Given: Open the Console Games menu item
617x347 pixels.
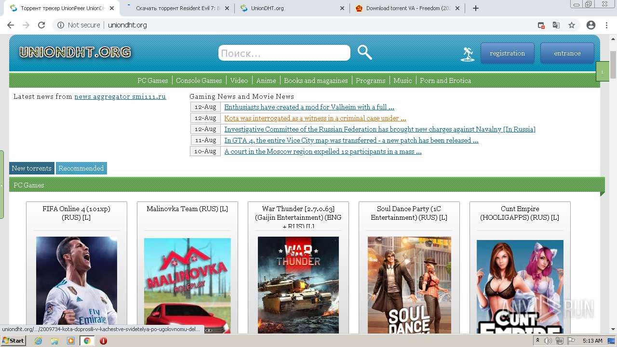Looking at the screenshot, I should pos(199,80).
